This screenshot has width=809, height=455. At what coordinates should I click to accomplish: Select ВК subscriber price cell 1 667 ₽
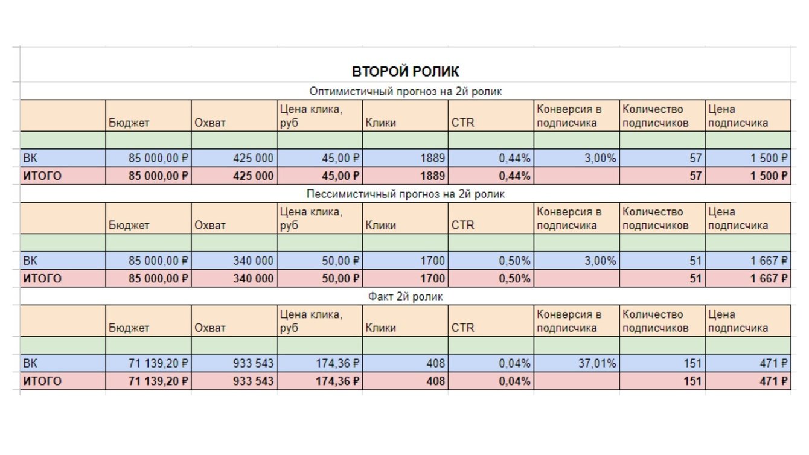click(x=747, y=261)
